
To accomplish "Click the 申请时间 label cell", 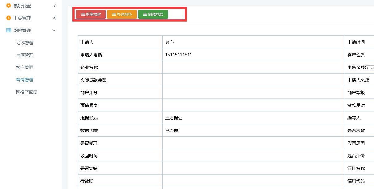I will point(360,42).
